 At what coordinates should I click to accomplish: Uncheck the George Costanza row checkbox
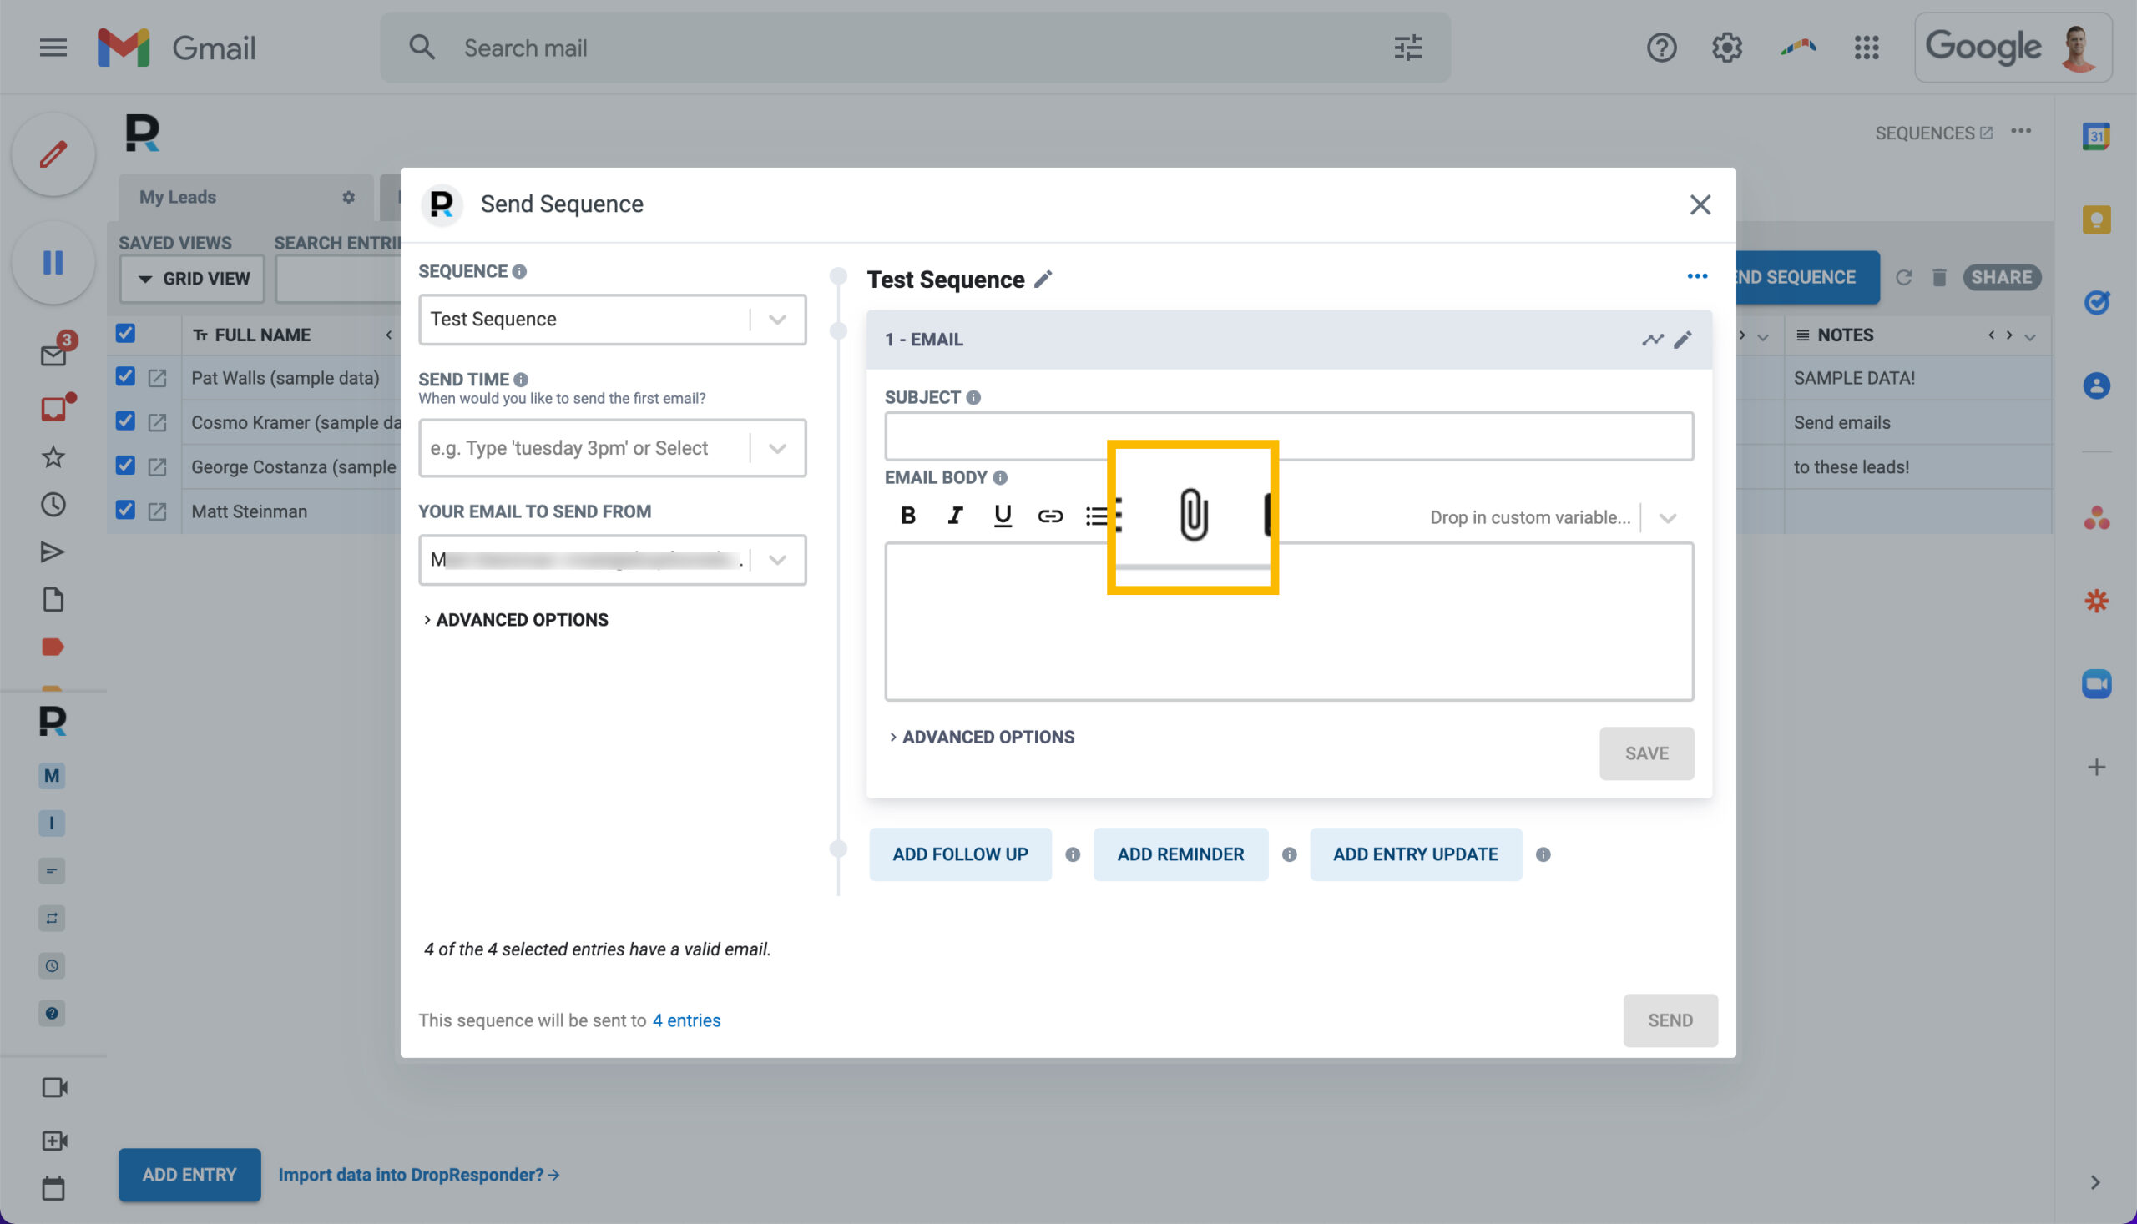125,466
